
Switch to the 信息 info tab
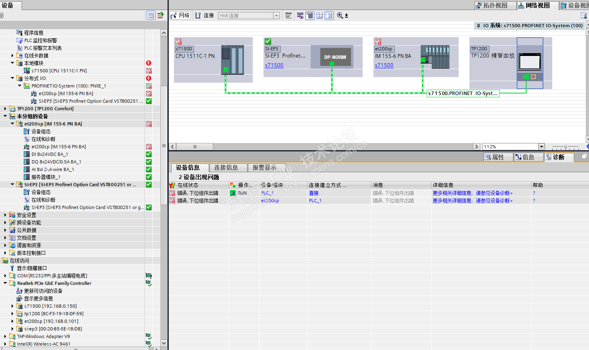point(529,157)
